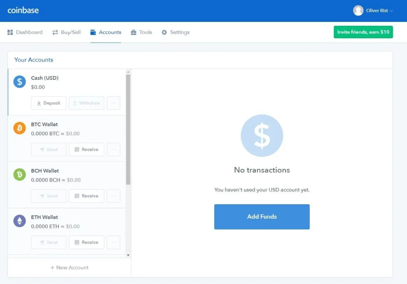
Task: Click Receive for BCH Wallet
Action: click(x=86, y=196)
